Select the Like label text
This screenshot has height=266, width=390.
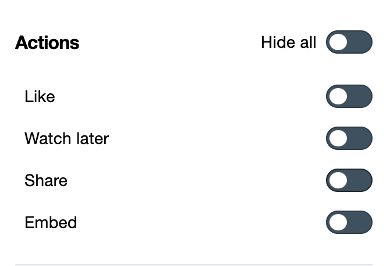40,96
